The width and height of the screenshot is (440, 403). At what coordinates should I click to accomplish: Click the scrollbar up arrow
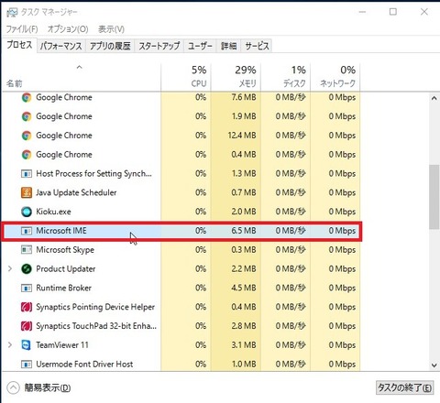click(434, 98)
